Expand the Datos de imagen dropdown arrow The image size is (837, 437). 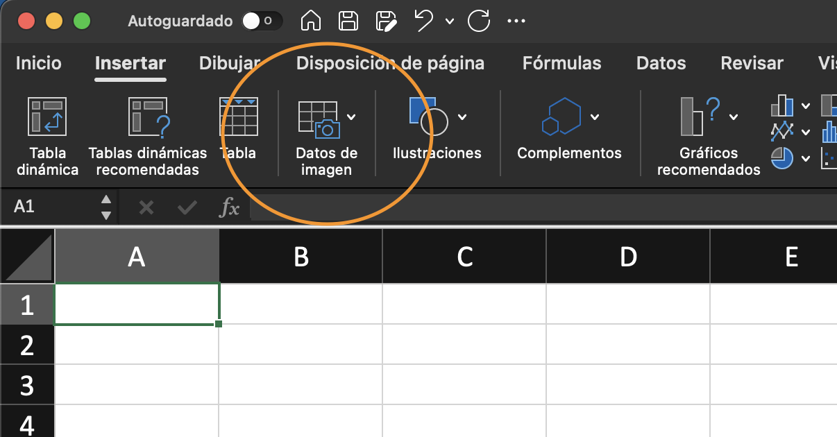click(x=350, y=117)
